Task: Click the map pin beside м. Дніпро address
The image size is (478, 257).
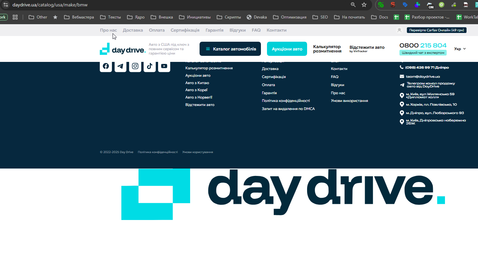Action: pyautogui.click(x=402, y=113)
